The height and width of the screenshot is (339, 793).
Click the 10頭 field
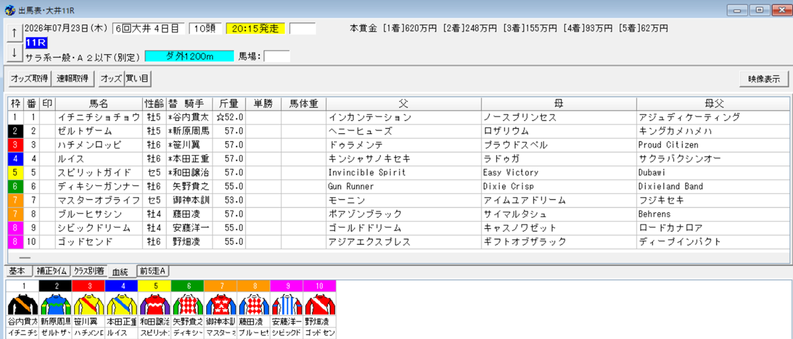coord(205,28)
